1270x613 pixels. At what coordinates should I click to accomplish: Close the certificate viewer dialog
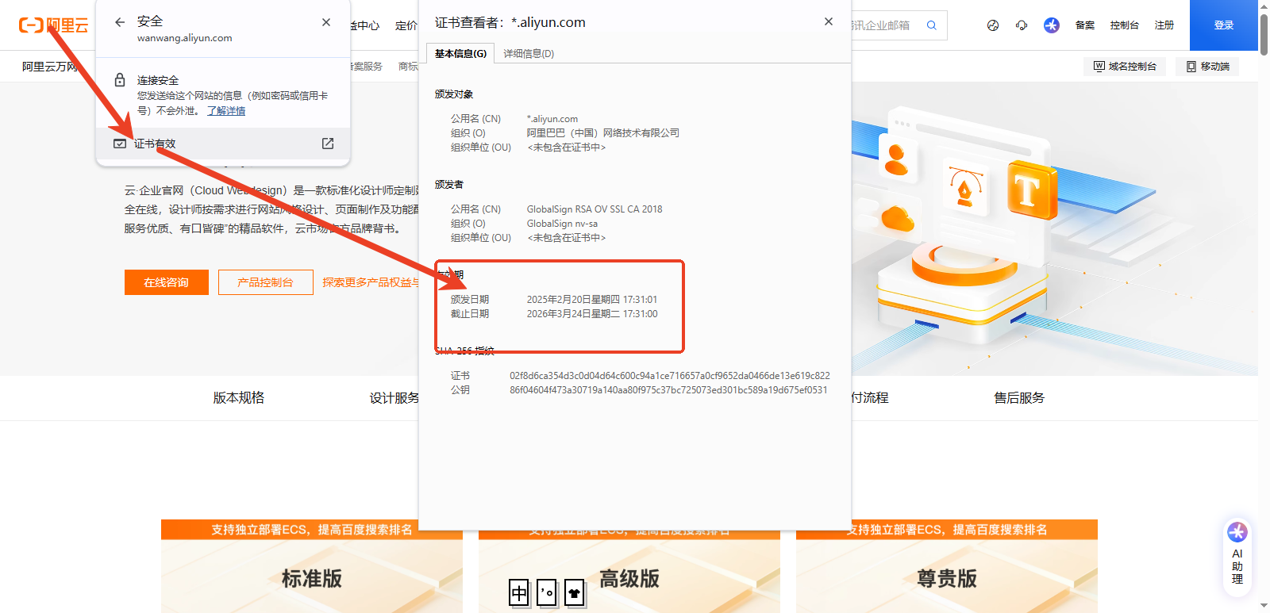(x=829, y=21)
